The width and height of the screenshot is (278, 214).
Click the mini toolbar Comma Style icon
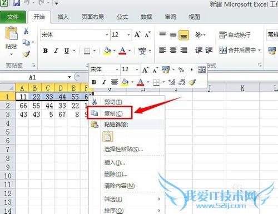click(192, 70)
